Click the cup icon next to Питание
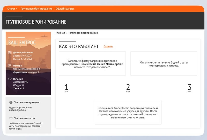The height and width of the screenshot is (140, 207). coord(10,79)
